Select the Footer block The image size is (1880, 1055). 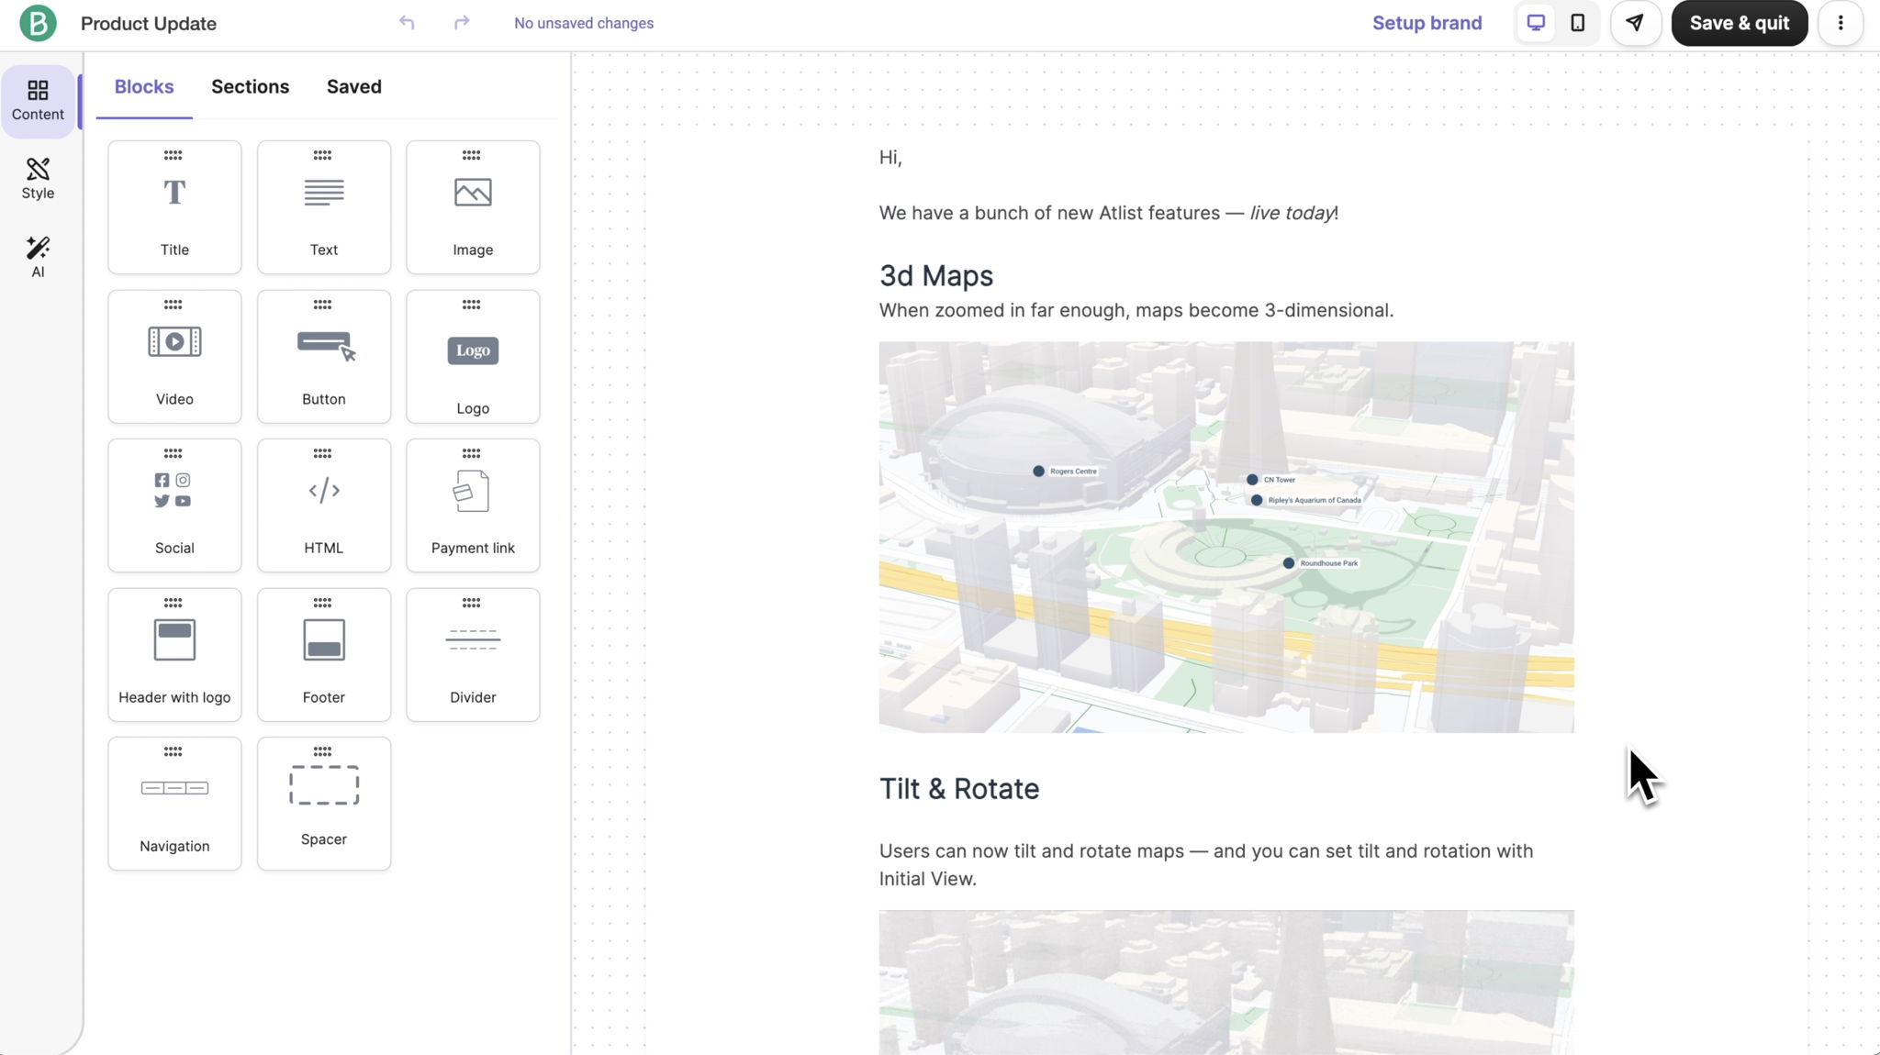coord(324,655)
